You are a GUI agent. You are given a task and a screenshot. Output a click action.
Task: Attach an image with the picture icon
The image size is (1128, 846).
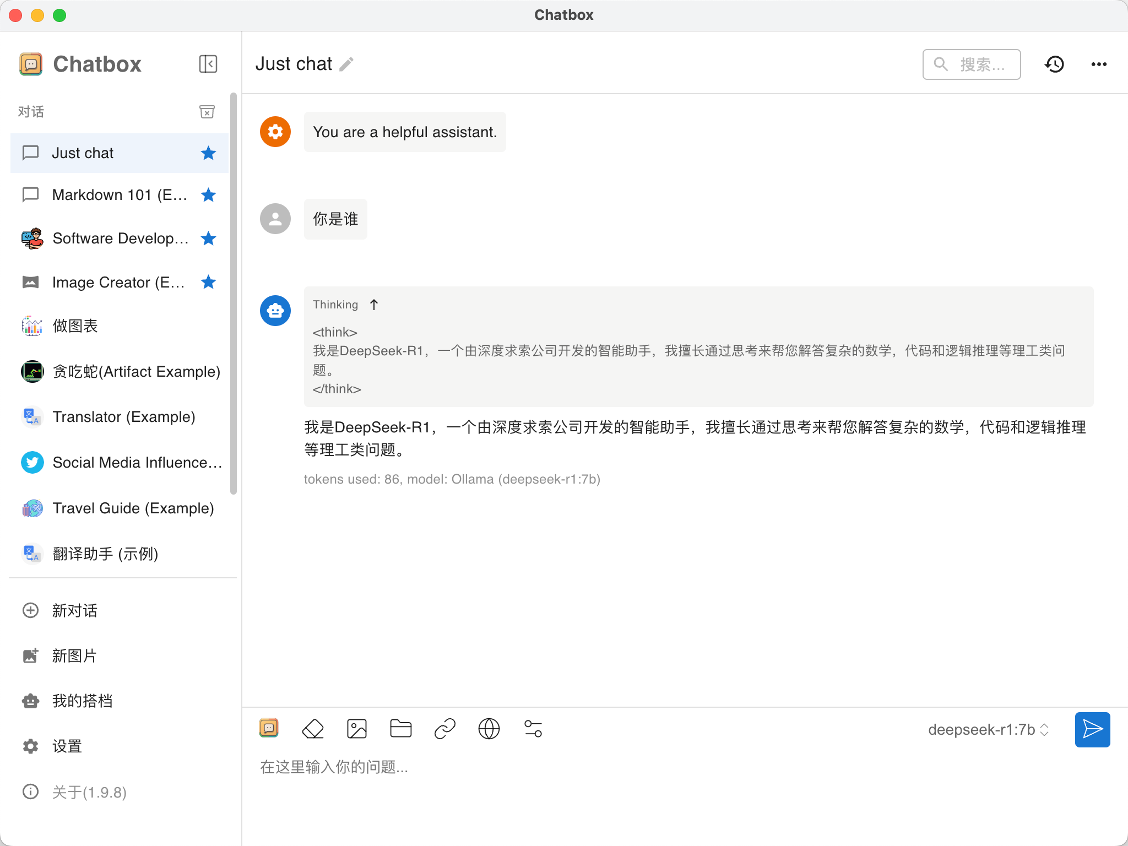(357, 729)
